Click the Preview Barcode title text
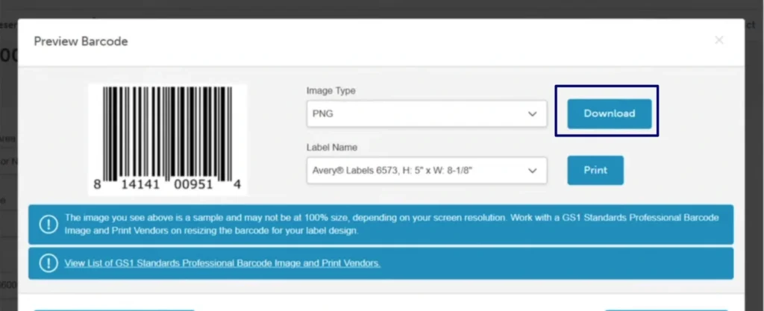Image resolution: width=764 pixels, height=311 pixels. [81, 41]
